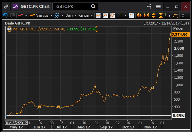192x133 pixels.
Task: Click the horizontal compress arrows icon
Action: (146, 15)
